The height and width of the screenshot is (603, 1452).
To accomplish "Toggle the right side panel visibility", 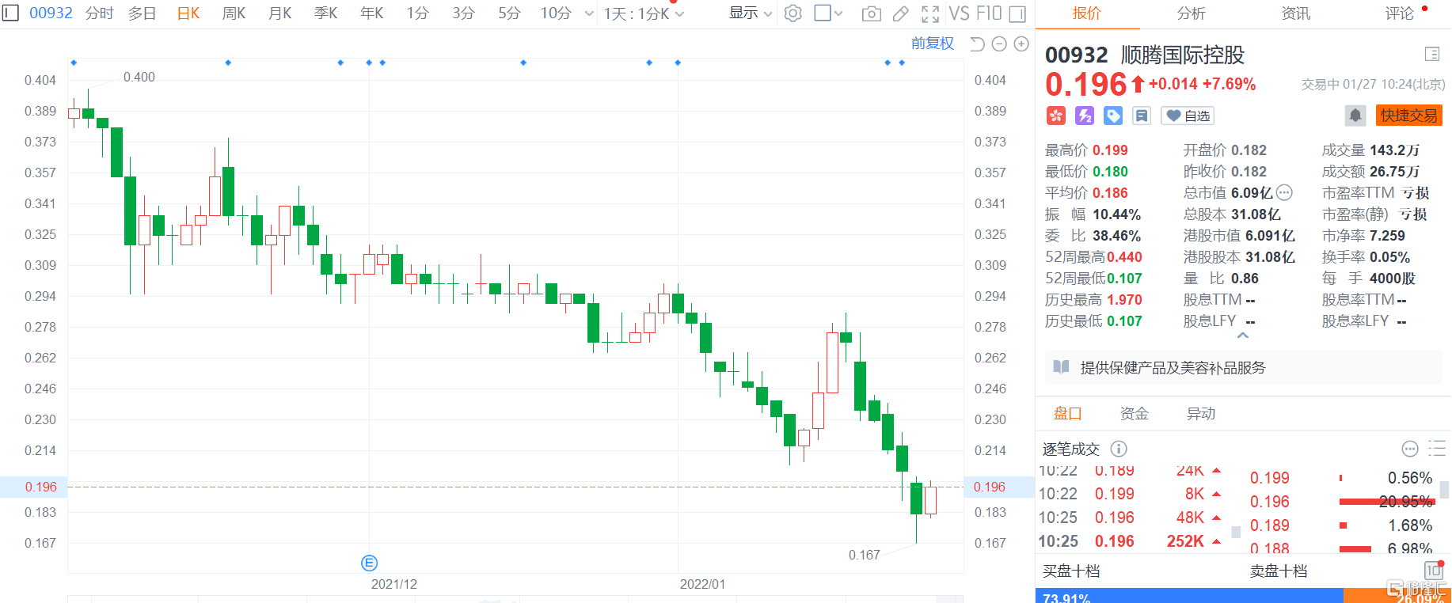I will [x=1017, y=13].
